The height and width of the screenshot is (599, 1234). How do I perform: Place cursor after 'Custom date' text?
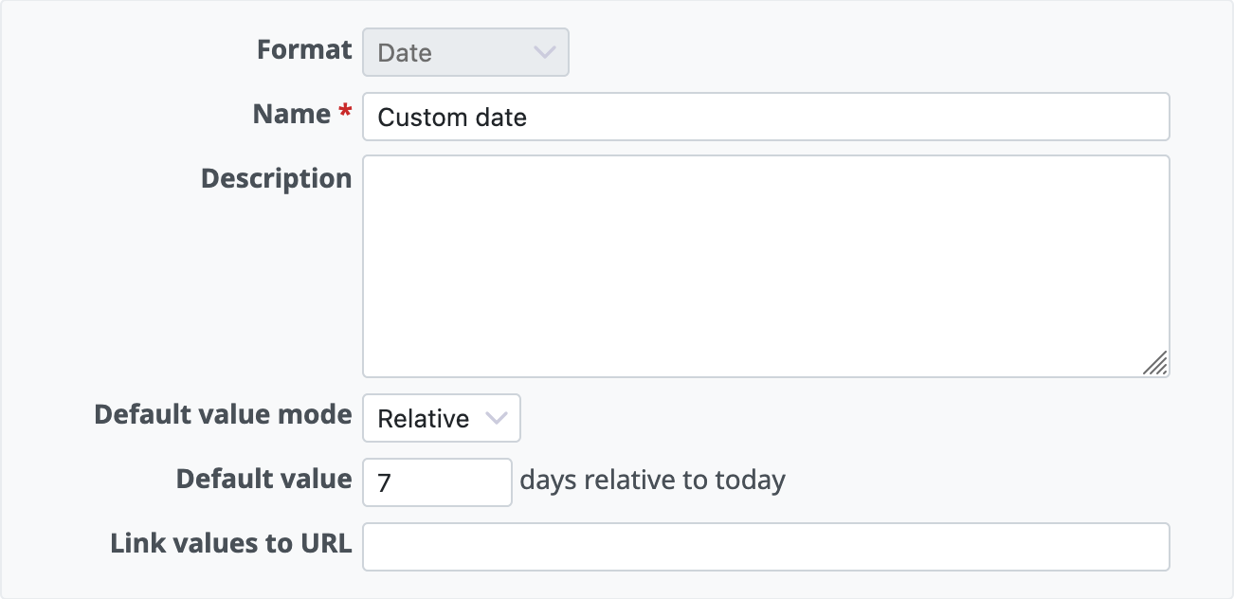[x=531, y=118]
